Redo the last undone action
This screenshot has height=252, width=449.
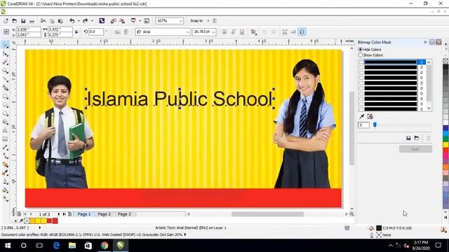pyautogui.click(x=85, y=21)
